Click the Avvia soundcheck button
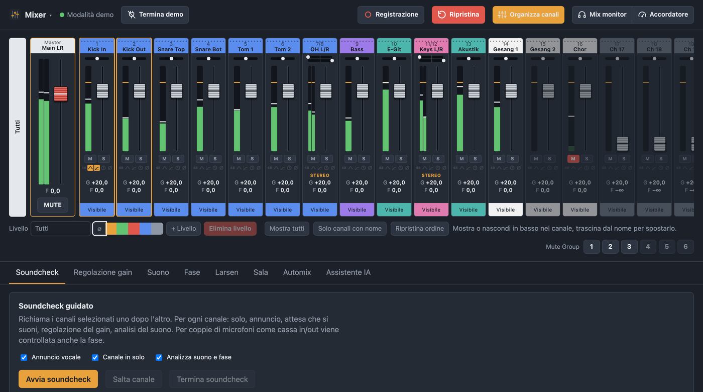 (58, 379)
